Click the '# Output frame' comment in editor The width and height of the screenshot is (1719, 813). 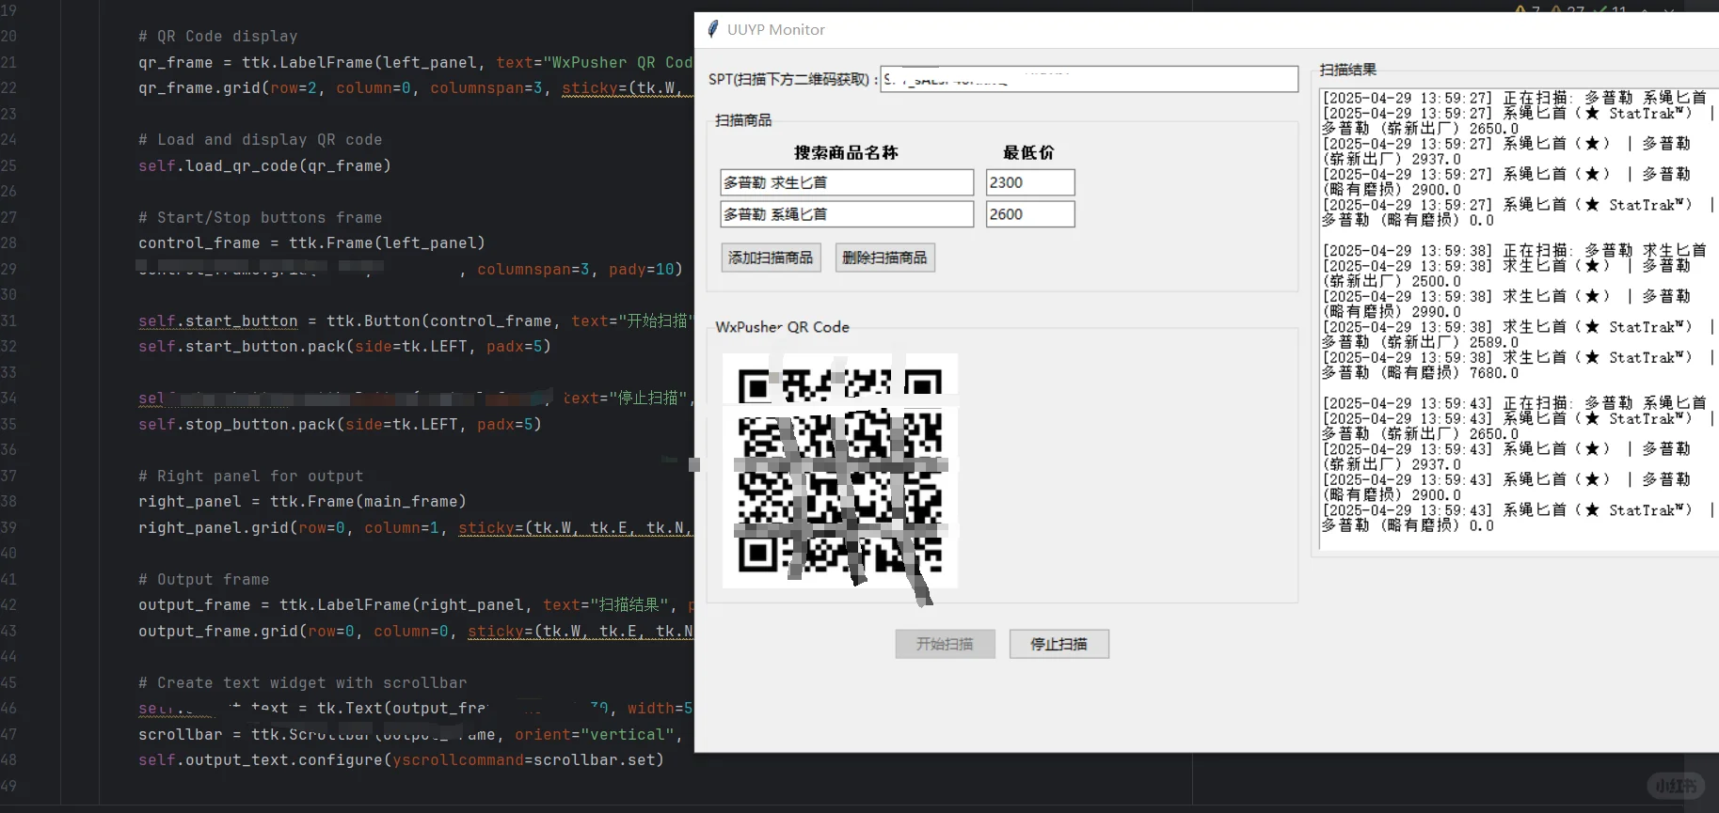click(x=204, y=579)
